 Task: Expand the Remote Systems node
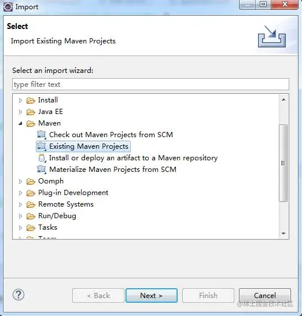tap(20, 204)
